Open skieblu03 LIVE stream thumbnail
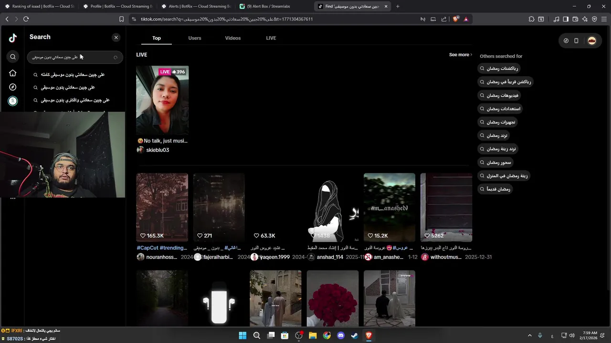 click(162, 100)
